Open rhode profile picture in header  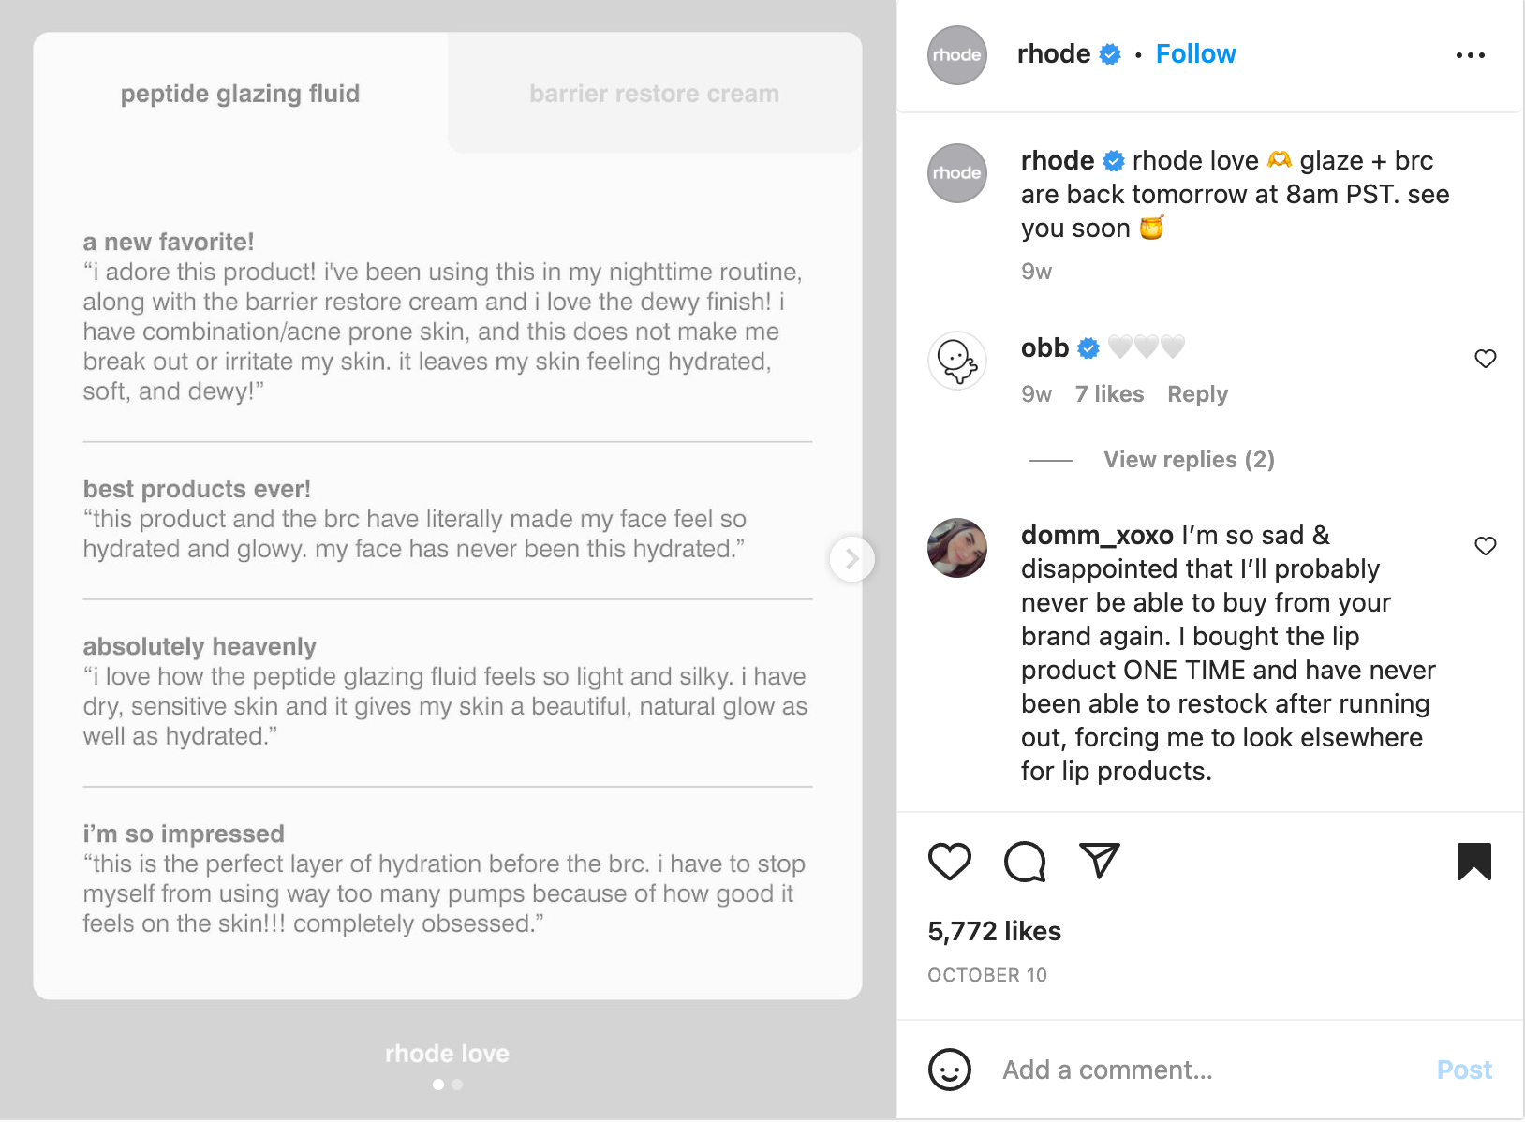[x=956, y=55]
